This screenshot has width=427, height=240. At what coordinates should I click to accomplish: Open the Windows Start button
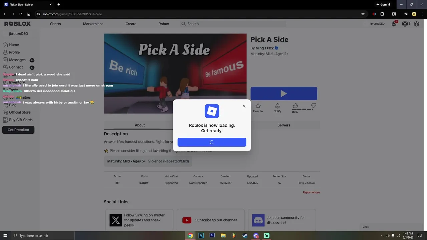click(x=5, y=236)
